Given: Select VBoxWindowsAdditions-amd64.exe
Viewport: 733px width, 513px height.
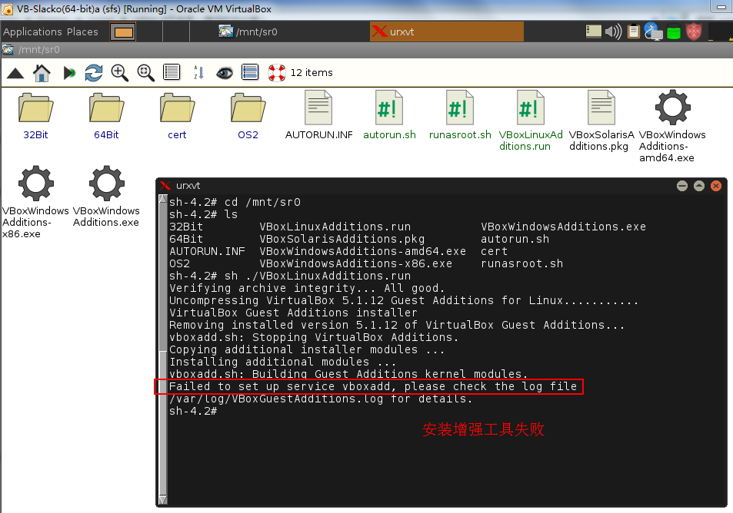Looking at the screenshot, I should click(x=672, y=127).
